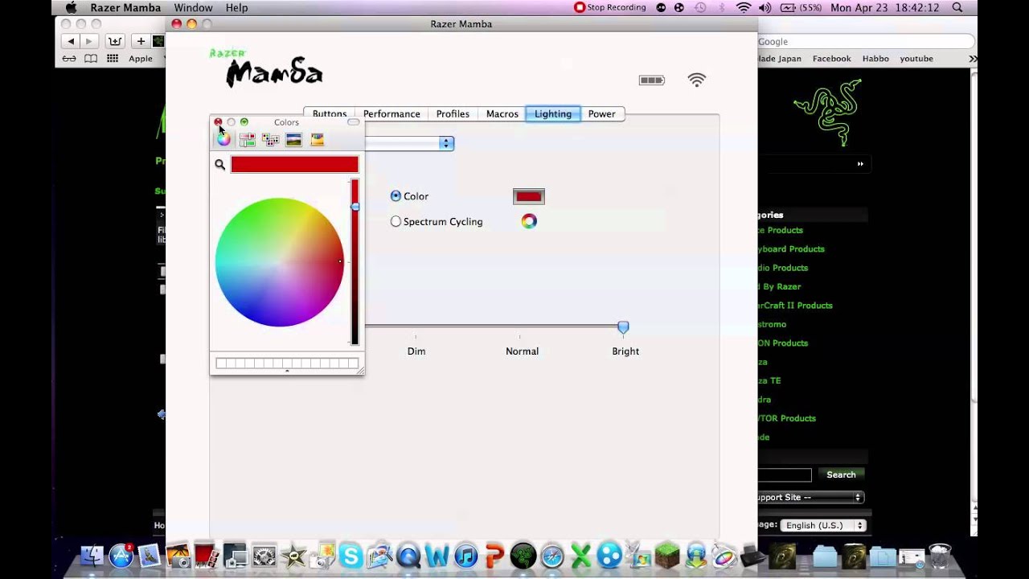Click the current color preview bar
Image resolution: width=1029 pixels, height=579 pixels.
coord(294,164)
